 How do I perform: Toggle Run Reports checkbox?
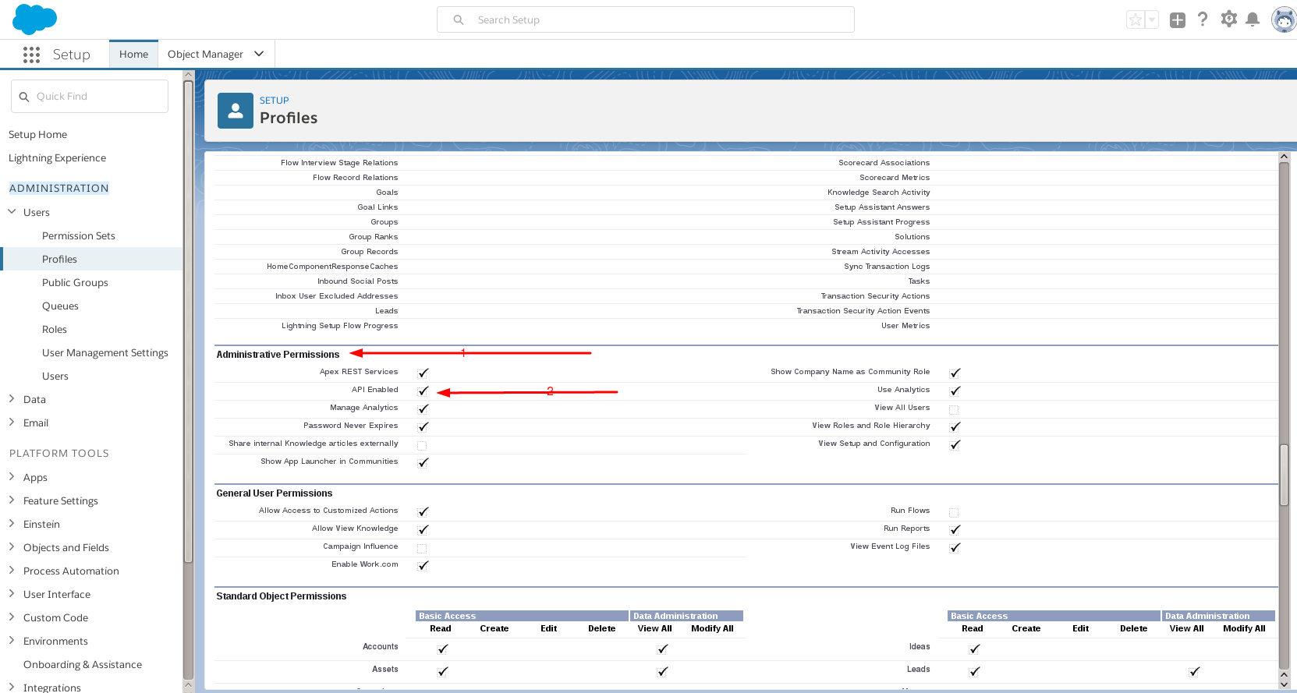tap(955, 529)
